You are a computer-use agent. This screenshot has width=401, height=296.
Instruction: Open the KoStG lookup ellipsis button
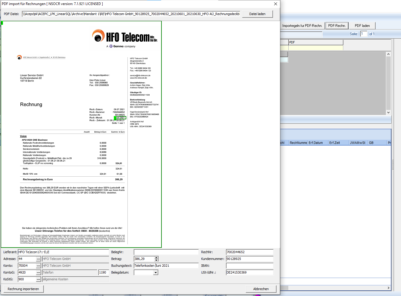pos(38,279)
